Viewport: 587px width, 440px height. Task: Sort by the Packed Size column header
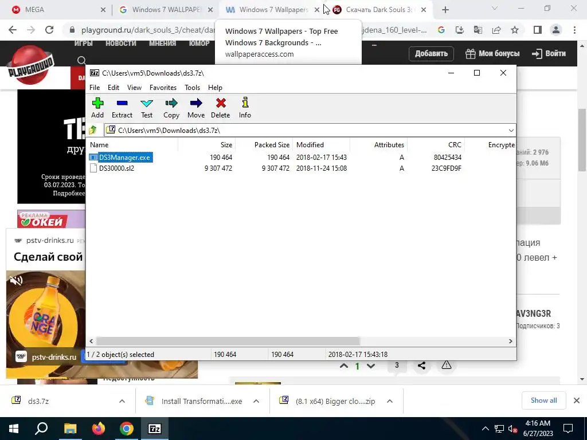264,145
